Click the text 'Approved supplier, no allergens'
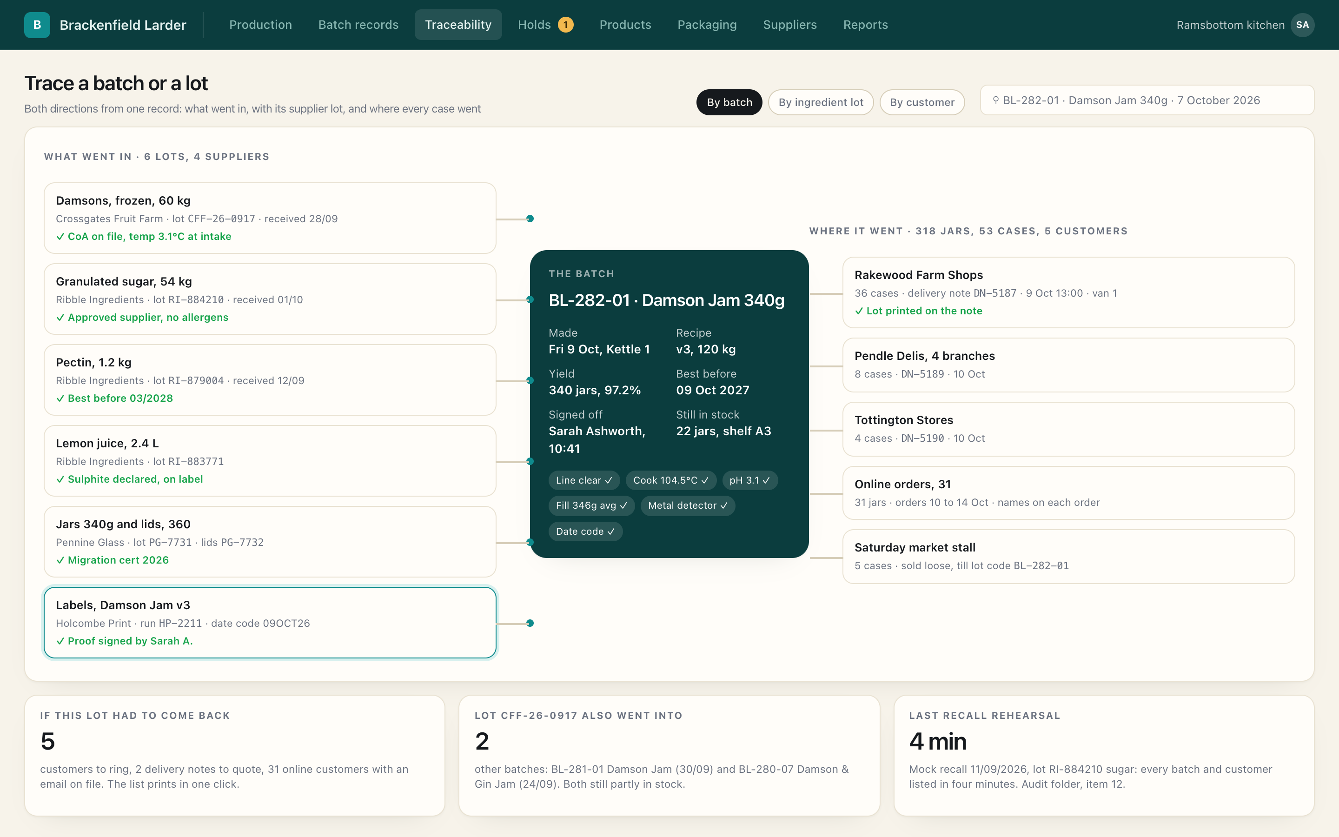Image resolution: width=1339 pixels, height=837 pixels. tap(148, 317)
